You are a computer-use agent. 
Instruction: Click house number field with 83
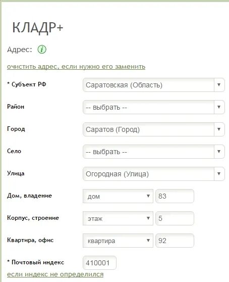point(175,196)
